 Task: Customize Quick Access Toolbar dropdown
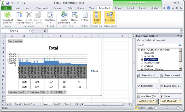(24, 3)
